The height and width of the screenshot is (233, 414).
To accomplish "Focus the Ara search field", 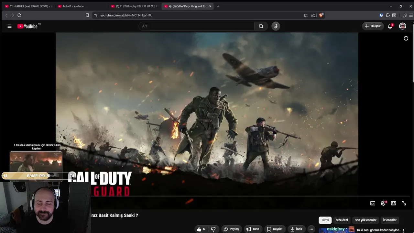I will pyautogui.click(x=197, y=26).
